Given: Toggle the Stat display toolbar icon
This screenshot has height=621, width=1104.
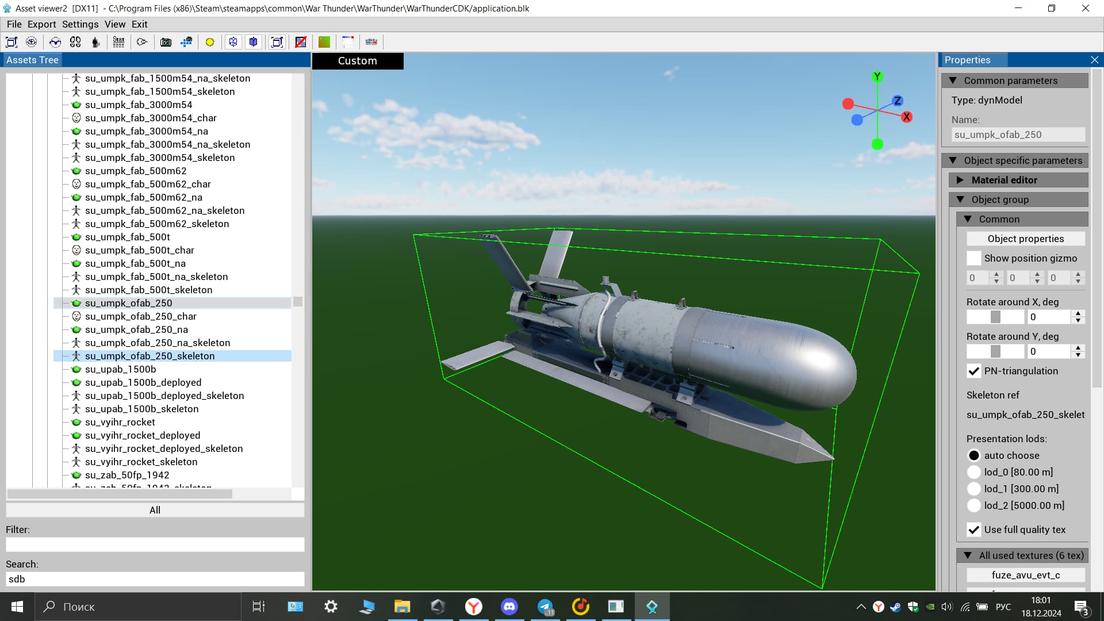Looking at the screenshot, I should tap(118, 42).
